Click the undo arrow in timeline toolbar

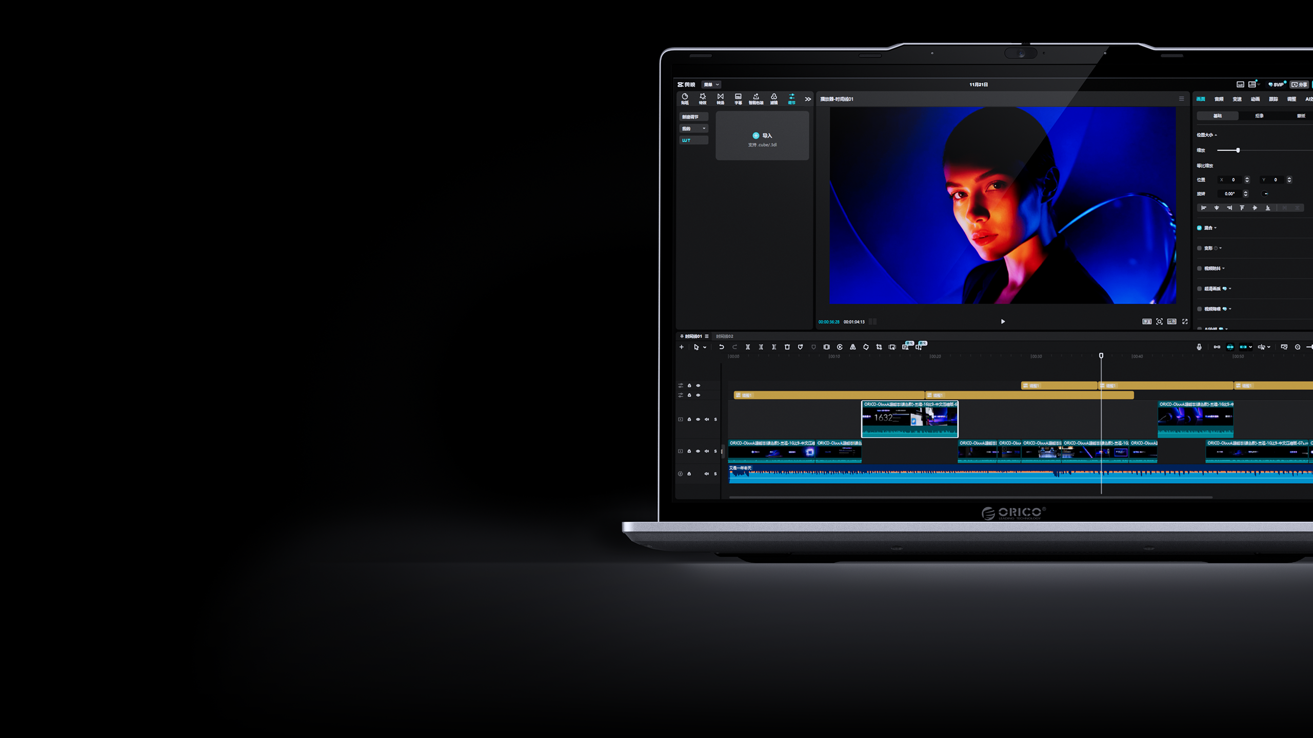(721, 347)
